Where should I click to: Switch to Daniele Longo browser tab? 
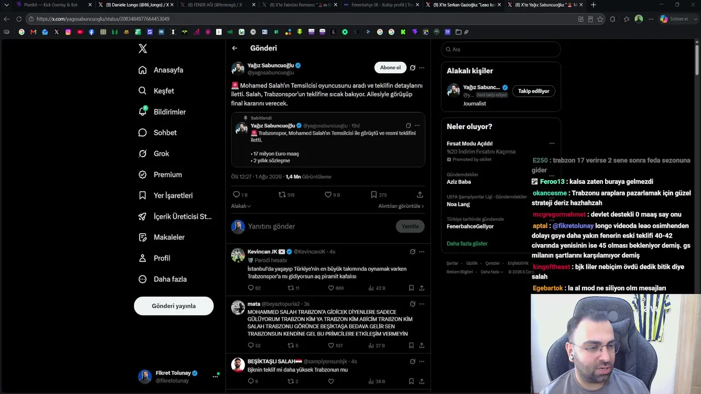point(136,5)
